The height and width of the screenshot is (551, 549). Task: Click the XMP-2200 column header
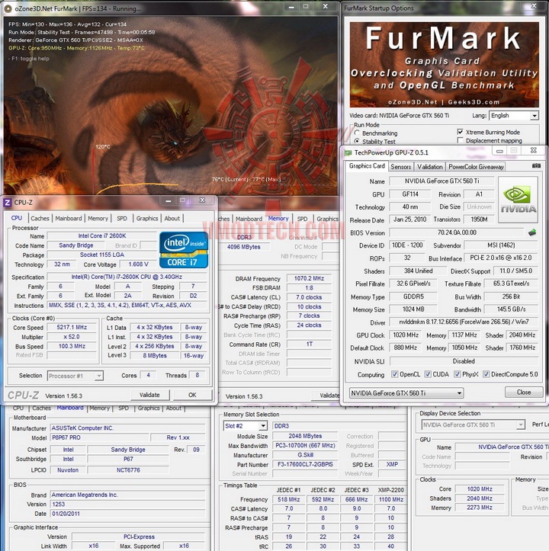(390, 490)
